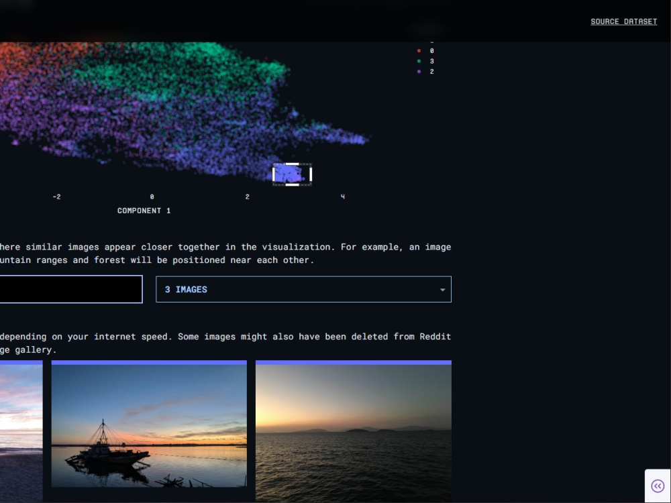671x503 pixels.
Task: Focus the black input field left of dropdown
Action: pyautogui.click(x=71, y=289)
